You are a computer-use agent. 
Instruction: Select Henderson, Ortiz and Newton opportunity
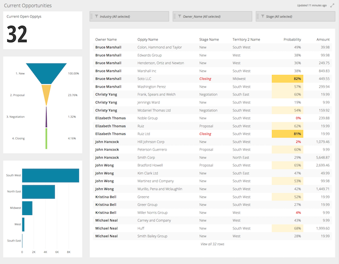pos(161,63)
